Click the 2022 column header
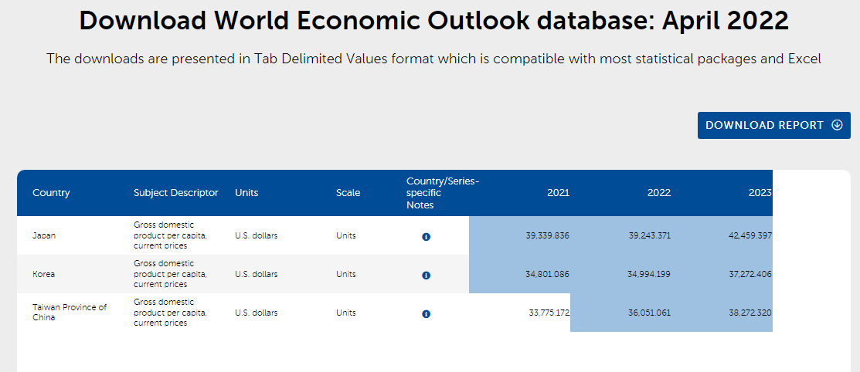This screenshot has width=860, height=372. pyautogui.click(x=659, y=193)
